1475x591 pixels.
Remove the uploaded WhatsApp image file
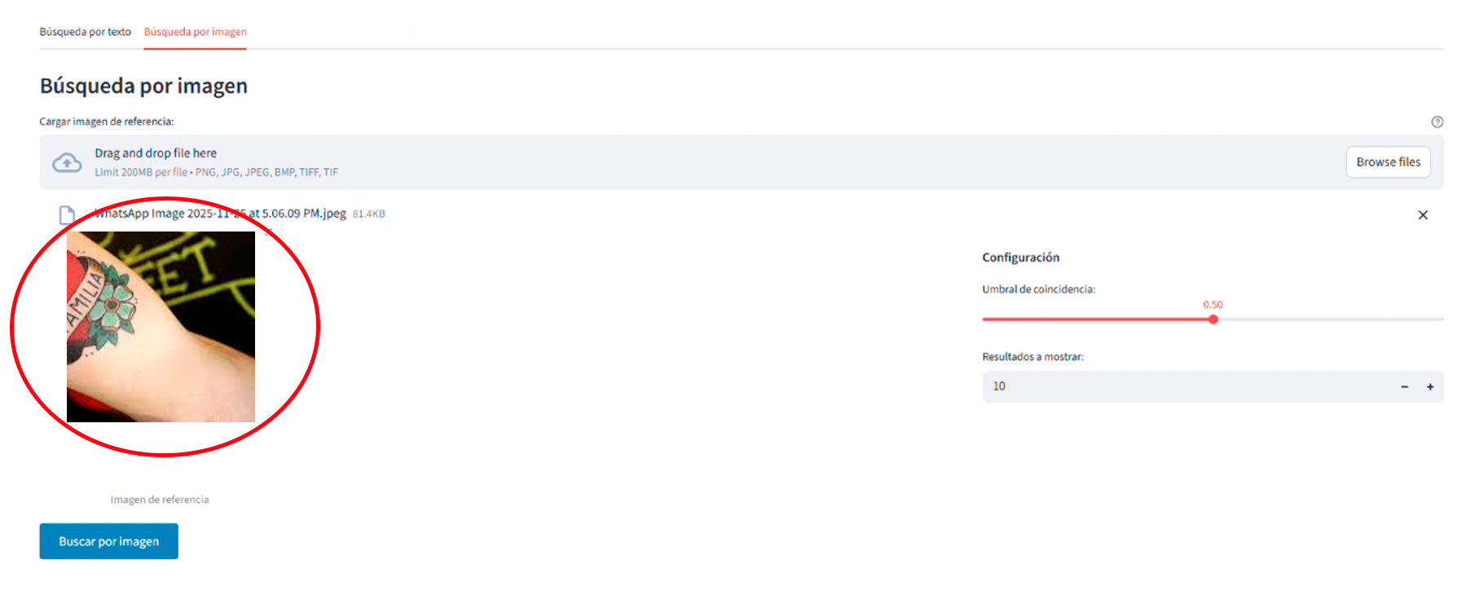pyautogui.click(x=1422, y=215)
